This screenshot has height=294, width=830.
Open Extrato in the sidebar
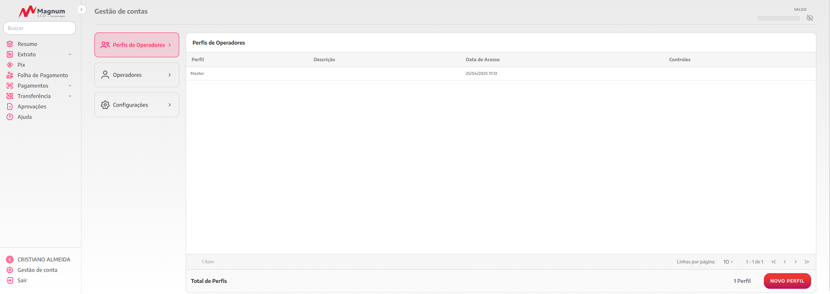27,54
